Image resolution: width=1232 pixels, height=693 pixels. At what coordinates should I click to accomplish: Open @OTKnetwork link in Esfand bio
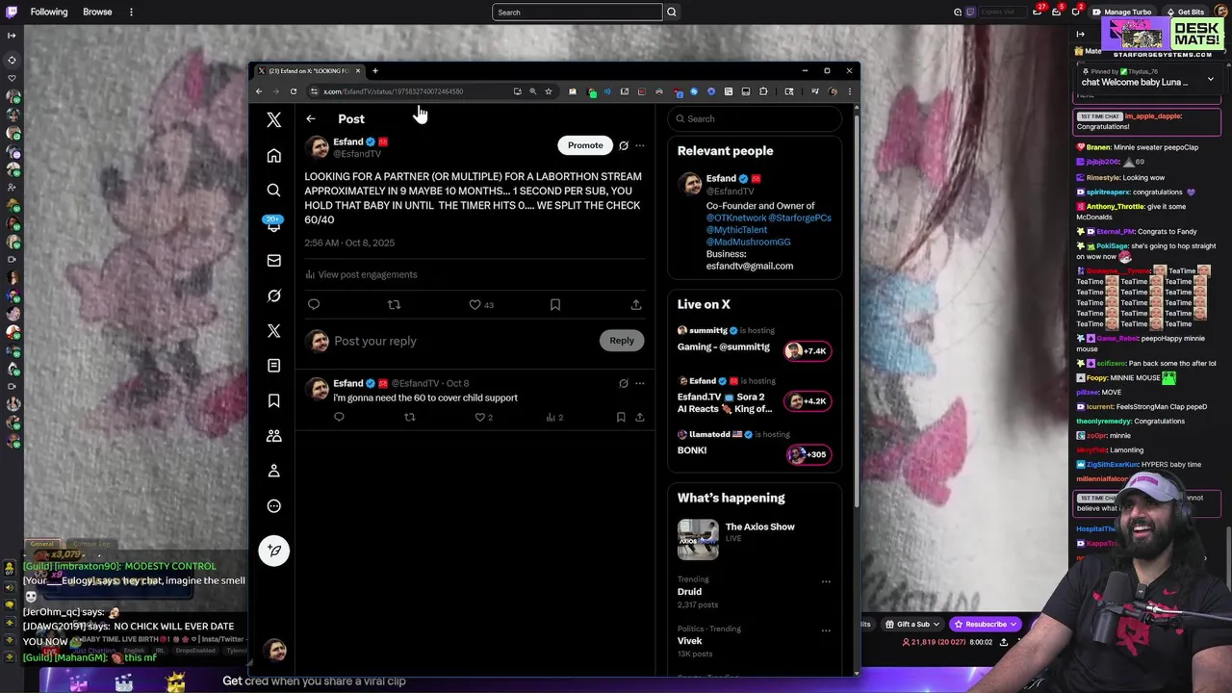tap(735, 218)
